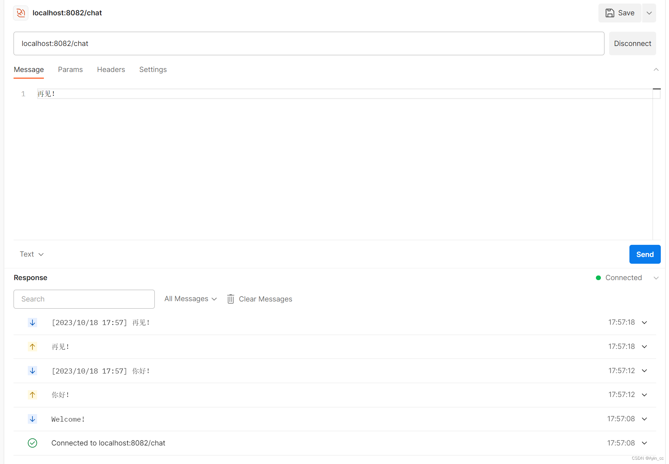Open the All Messages filter dropdown

(x=190, y=299)
